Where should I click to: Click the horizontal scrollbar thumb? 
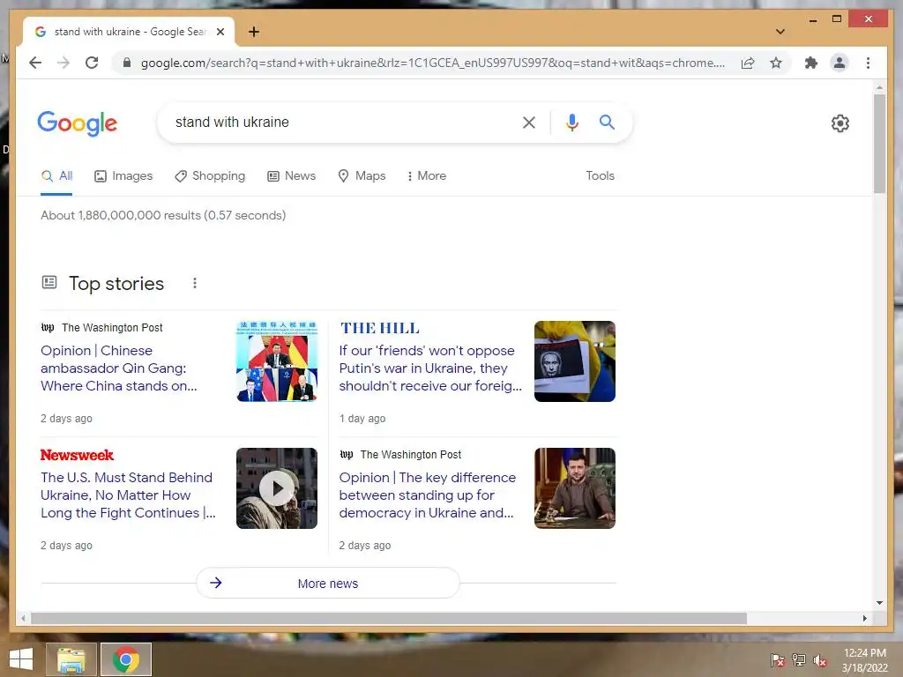(x=389, y=618)
